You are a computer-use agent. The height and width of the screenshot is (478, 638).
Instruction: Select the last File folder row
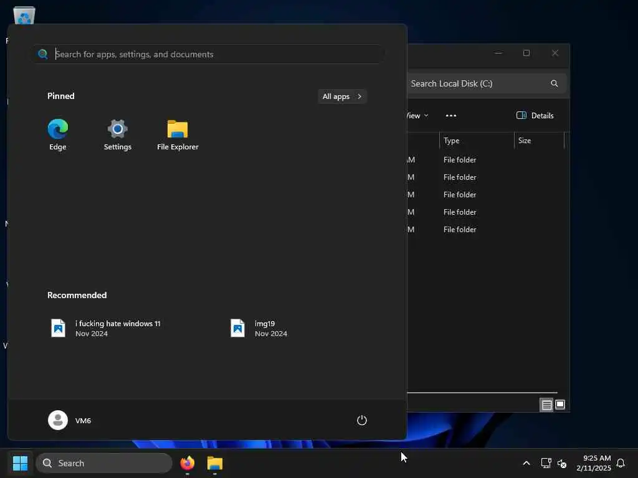pos(484,230)
